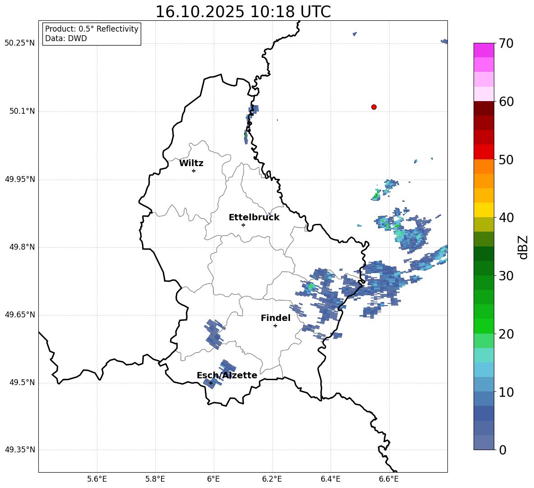This screenshot has width=534, height=488.
Task: Click the 49.65°N latitude label
Action: 20,315
